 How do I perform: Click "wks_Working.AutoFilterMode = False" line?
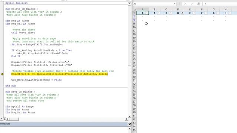pyautogui.click(x=36, y=80)
